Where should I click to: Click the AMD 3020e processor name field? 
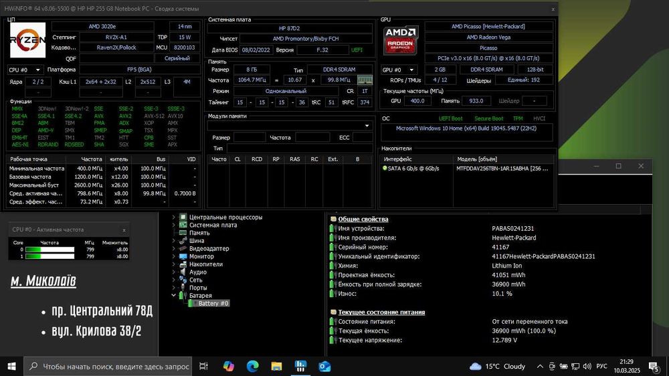pyautogui.click(x=102, y=27)
